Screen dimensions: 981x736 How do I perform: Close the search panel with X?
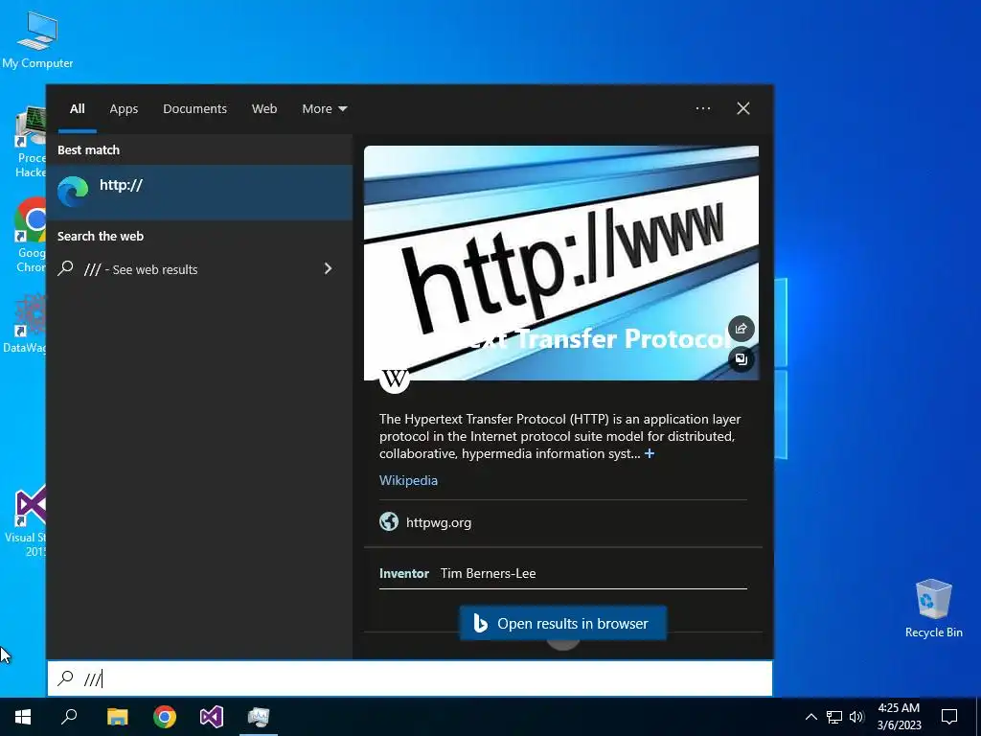coord(743,108)
